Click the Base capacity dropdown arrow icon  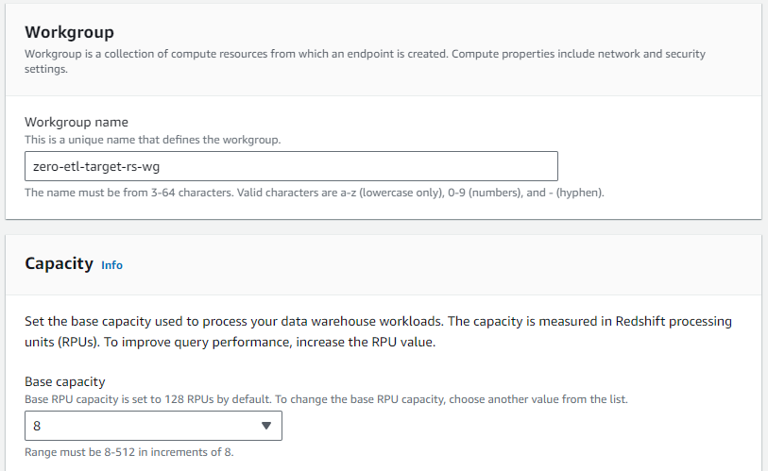pos(266,426)
